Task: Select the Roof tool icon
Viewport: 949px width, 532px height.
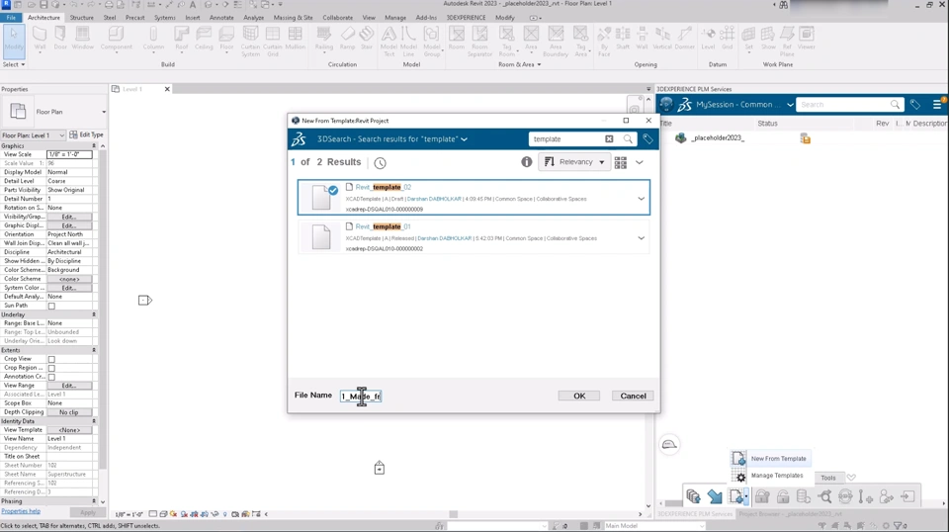Action: coord(182,39)
